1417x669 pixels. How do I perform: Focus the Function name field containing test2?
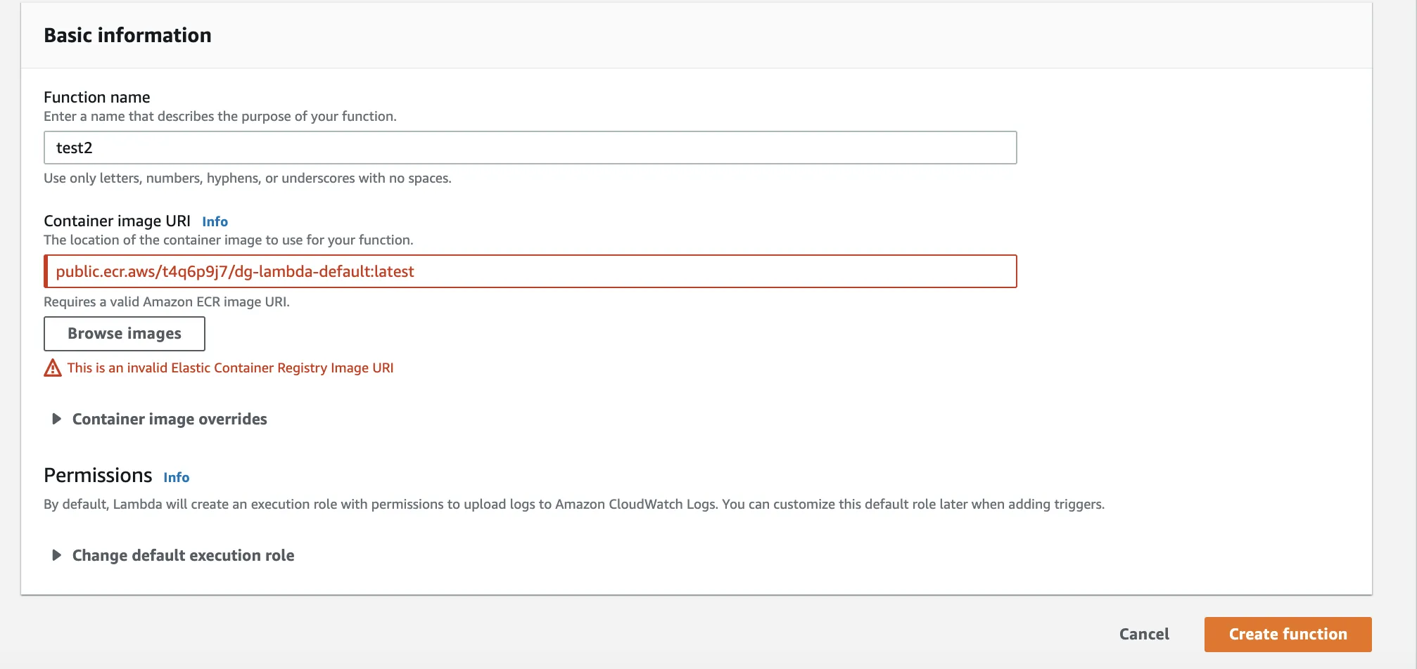click(530, 148)
